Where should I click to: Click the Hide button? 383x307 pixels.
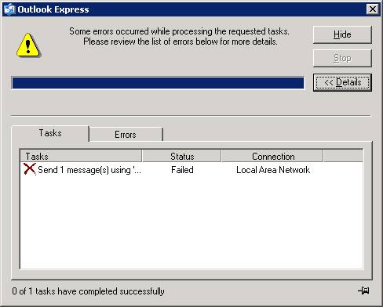click(x=342, y=34)
